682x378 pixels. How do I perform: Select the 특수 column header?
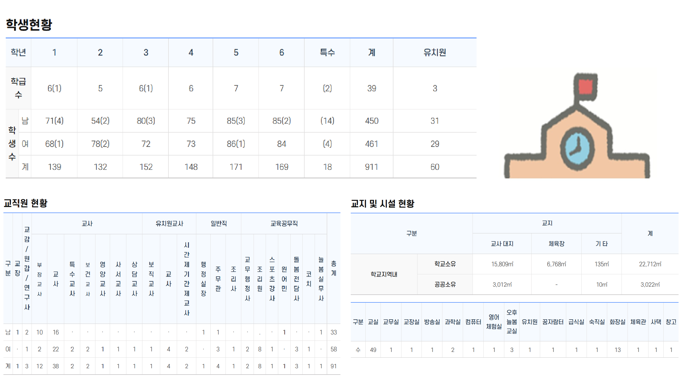click(x=327, y=52)
